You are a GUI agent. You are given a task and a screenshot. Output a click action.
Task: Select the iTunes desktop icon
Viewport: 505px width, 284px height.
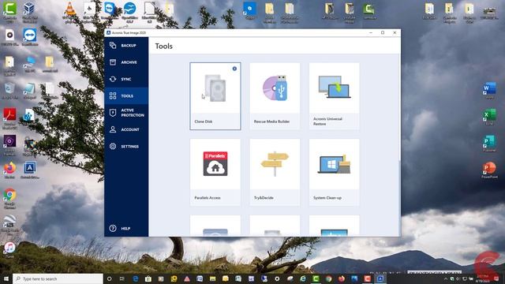click(9, 250)
